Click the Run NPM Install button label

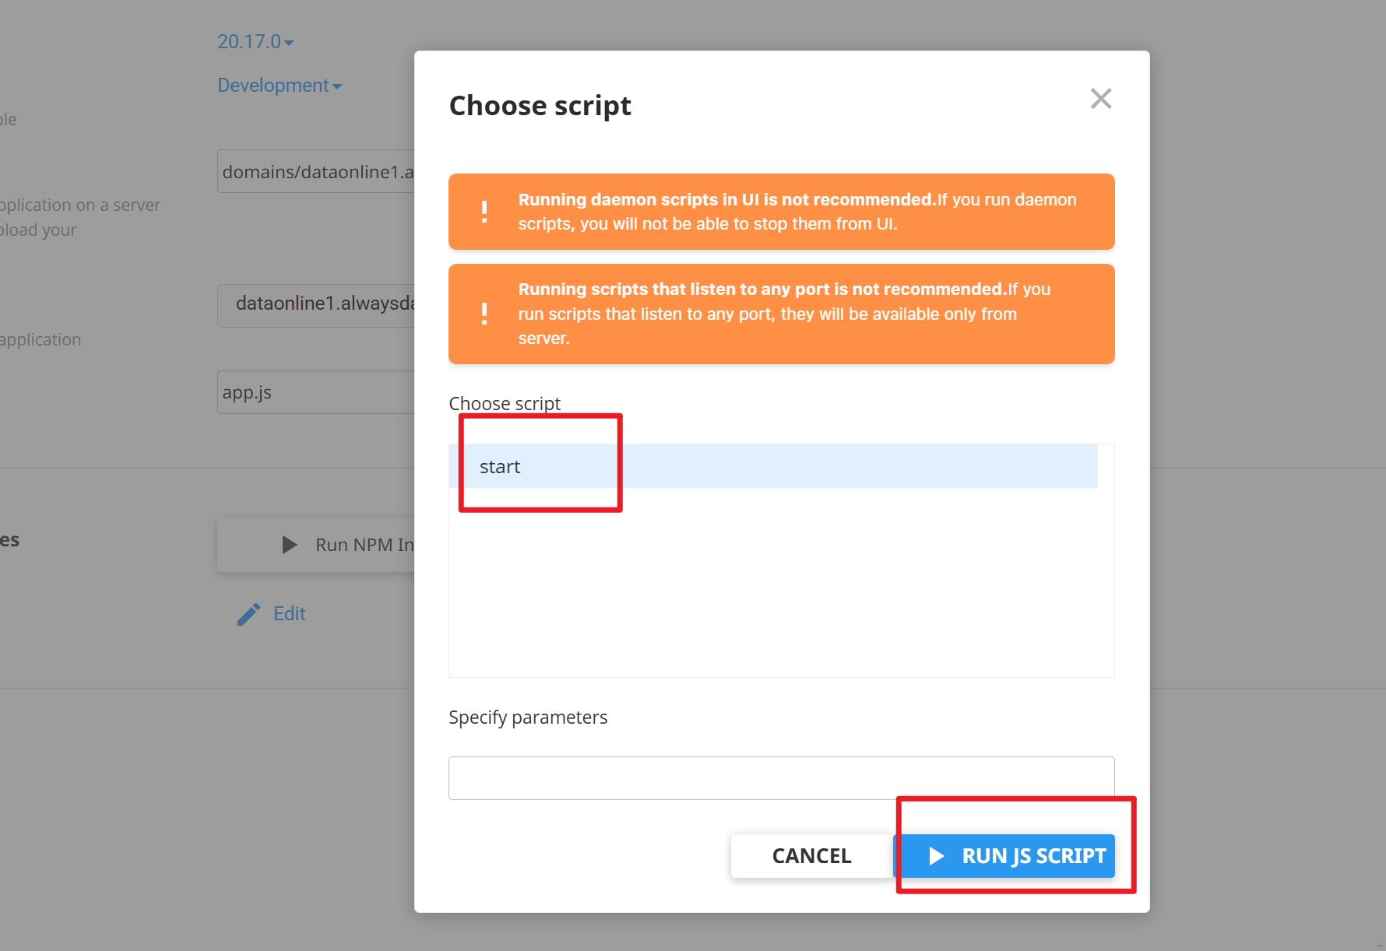tap(364, 545)
